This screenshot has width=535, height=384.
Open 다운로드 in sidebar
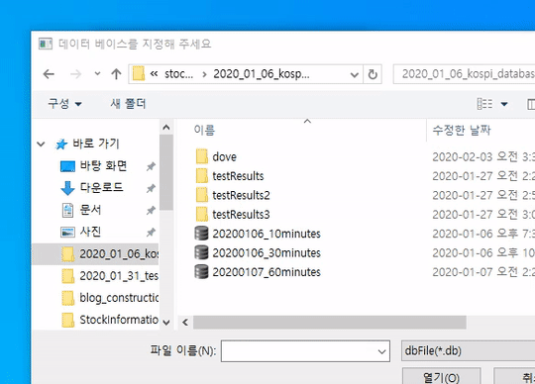pyautogui.click(x=101, y=187)
